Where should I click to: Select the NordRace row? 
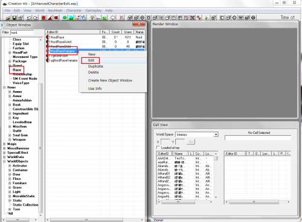95,37
